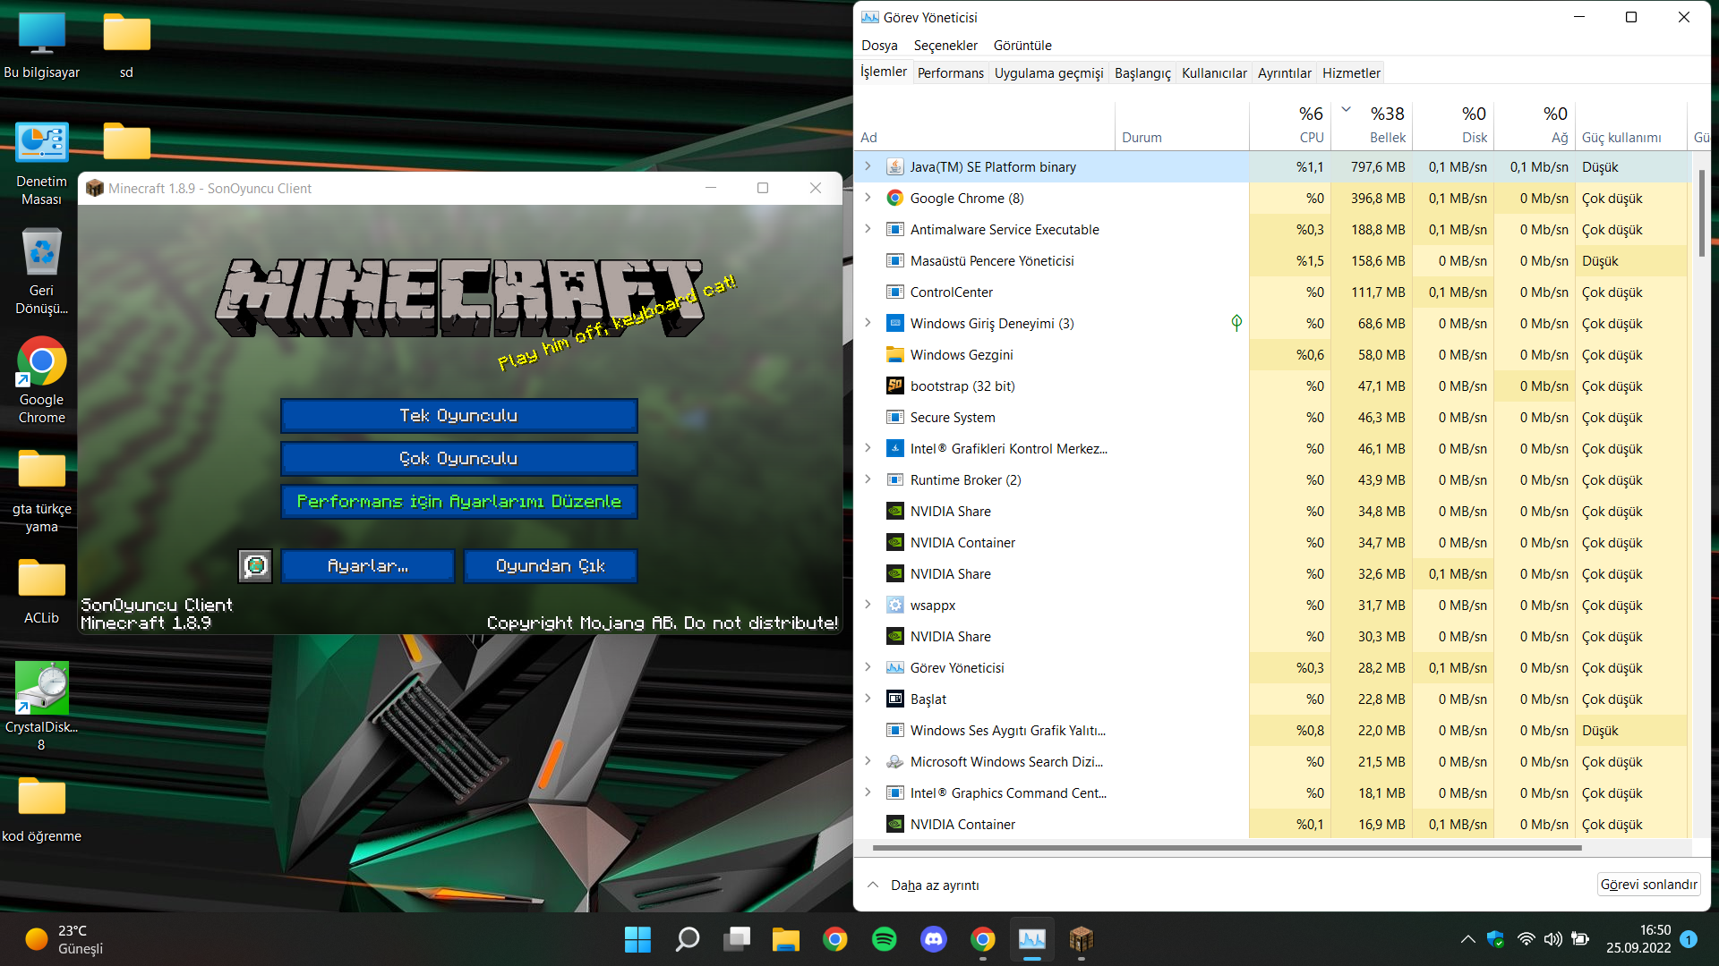Click the Görevi sonlandır button

(1648, 885)
